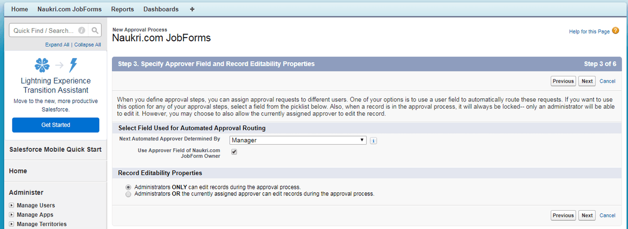The image size is (628, 229).
Task: Click the bottom Next button
Action: pyautogui.click(x=587, y=215)
